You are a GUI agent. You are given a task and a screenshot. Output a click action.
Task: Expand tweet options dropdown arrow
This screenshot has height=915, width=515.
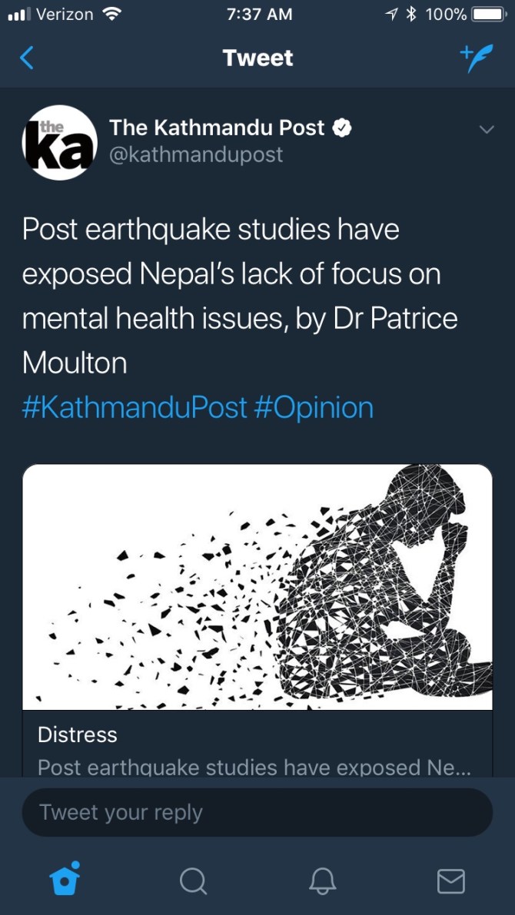486,130
